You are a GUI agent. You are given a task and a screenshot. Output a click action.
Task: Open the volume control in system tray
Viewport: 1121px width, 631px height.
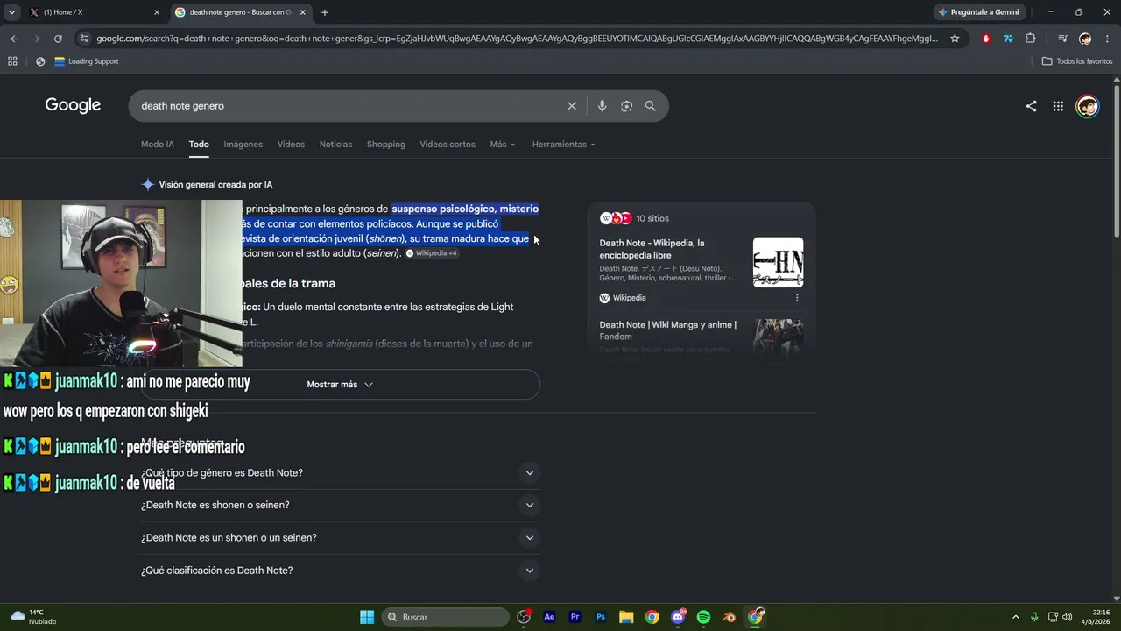pyautogui.click(x=1067, y=617)
